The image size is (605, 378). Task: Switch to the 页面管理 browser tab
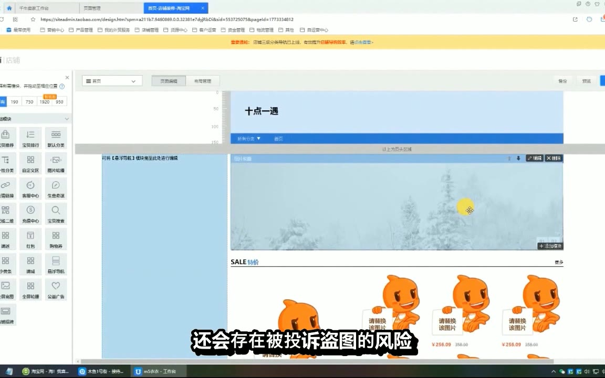[x=110, y=8]
